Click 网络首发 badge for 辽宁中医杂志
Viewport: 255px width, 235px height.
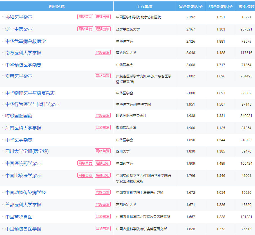(x=85, y=29)
